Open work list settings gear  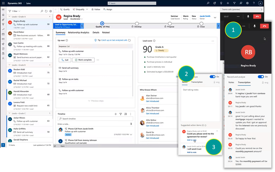click(50, 11)
